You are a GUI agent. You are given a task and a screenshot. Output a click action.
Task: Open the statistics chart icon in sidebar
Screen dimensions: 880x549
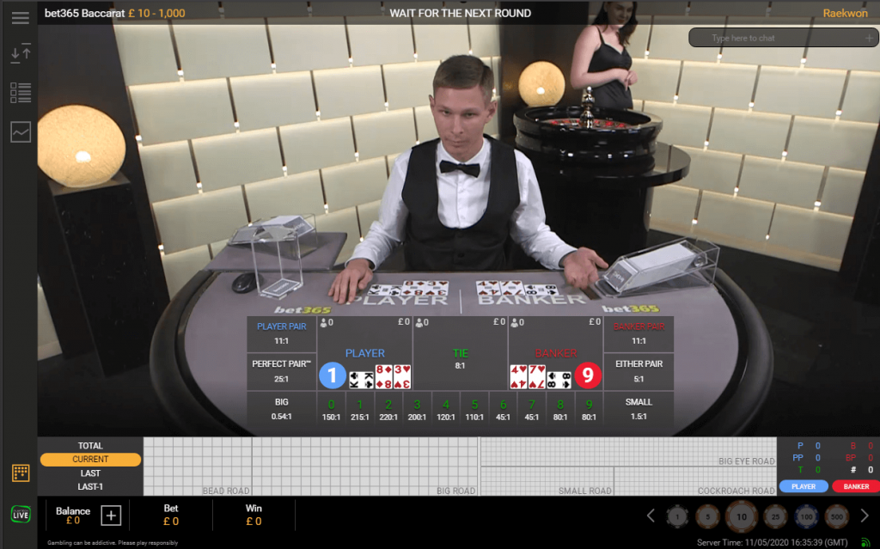pyautogui.click(x=21, y=132)
